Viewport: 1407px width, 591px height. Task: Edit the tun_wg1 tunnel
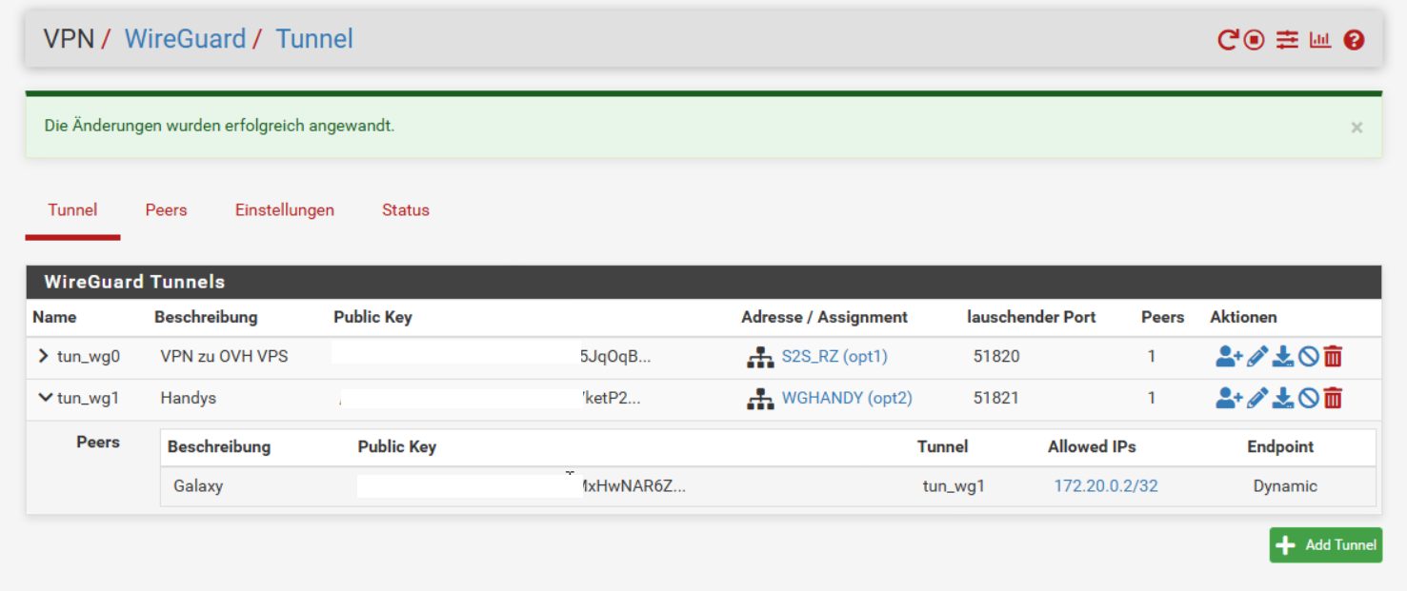point(1257,399)
